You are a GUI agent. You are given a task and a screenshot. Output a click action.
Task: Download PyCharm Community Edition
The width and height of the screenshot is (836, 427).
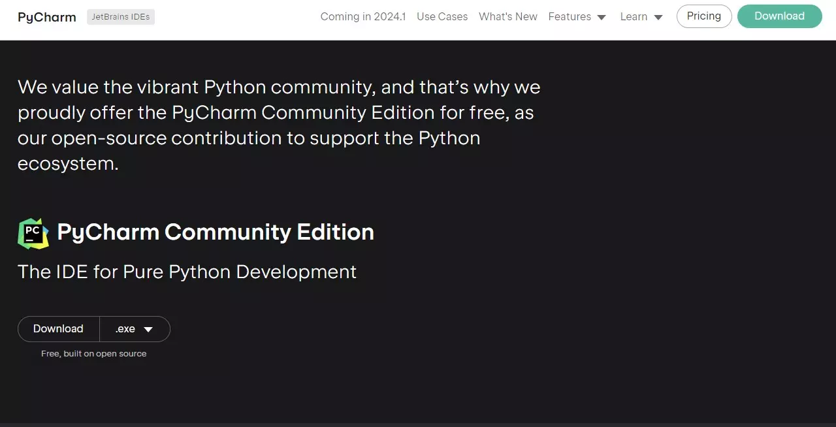pyautogui.click(x=58, y=329)
